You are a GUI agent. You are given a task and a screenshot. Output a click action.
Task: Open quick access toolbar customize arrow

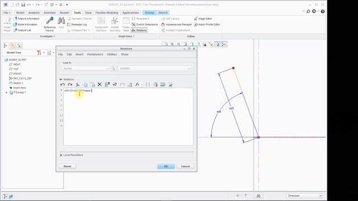pos(67,4)
